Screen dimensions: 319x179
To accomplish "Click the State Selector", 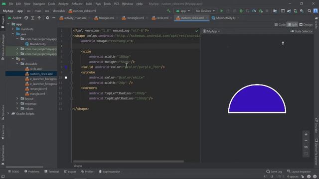I will pos(301,31).
